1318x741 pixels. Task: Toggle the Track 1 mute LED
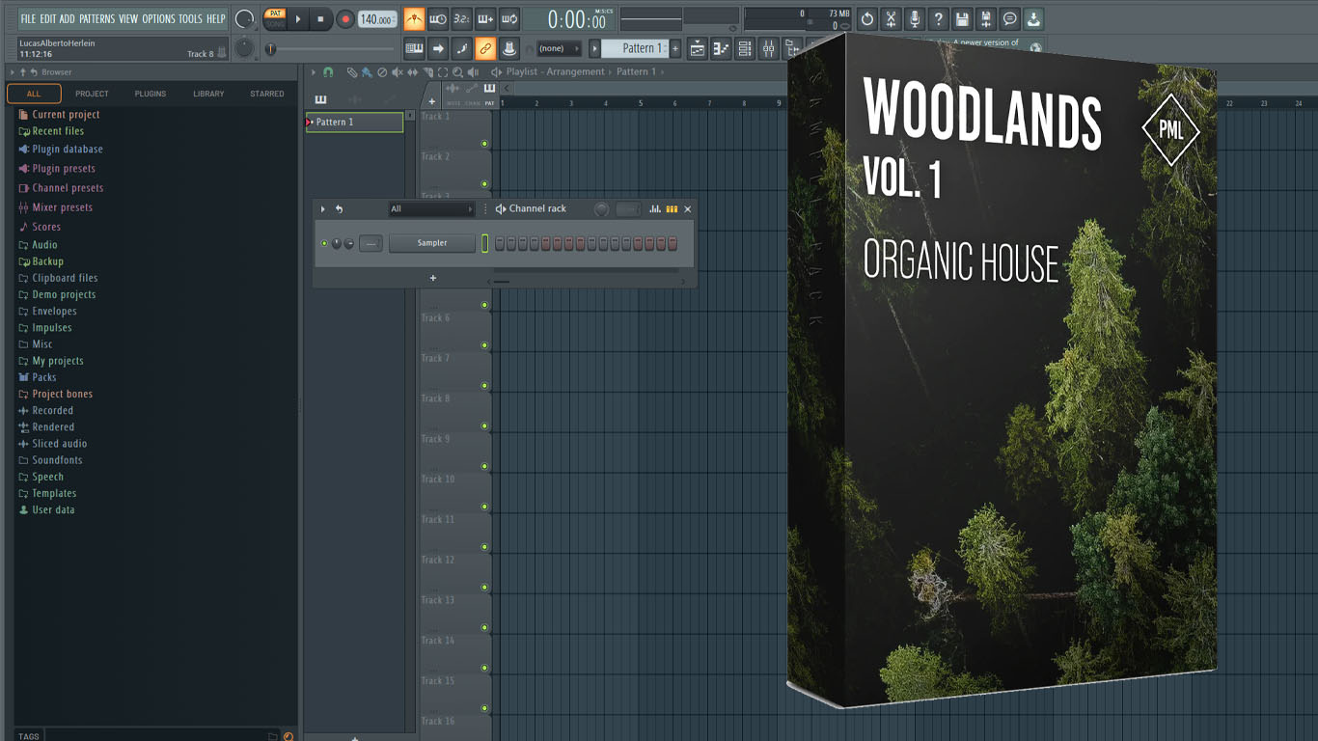tap(484, 144)
